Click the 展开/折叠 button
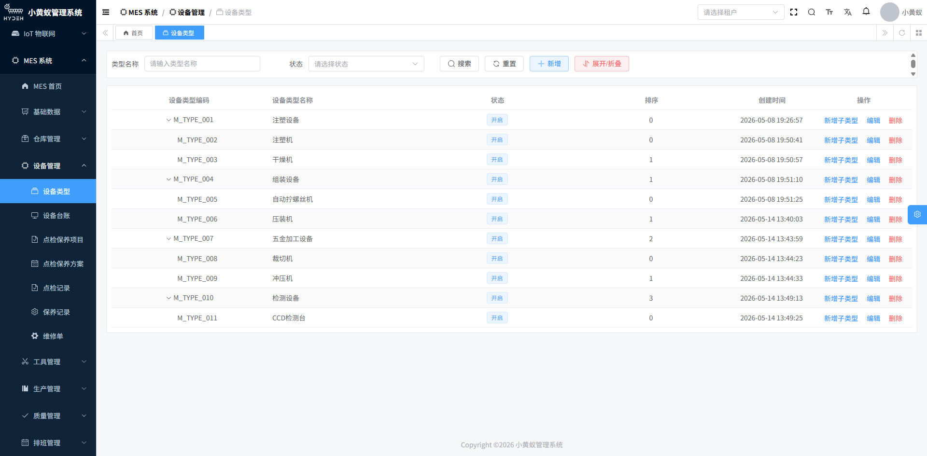The width and height of the screenshot is (927, 456). [602, 64]
